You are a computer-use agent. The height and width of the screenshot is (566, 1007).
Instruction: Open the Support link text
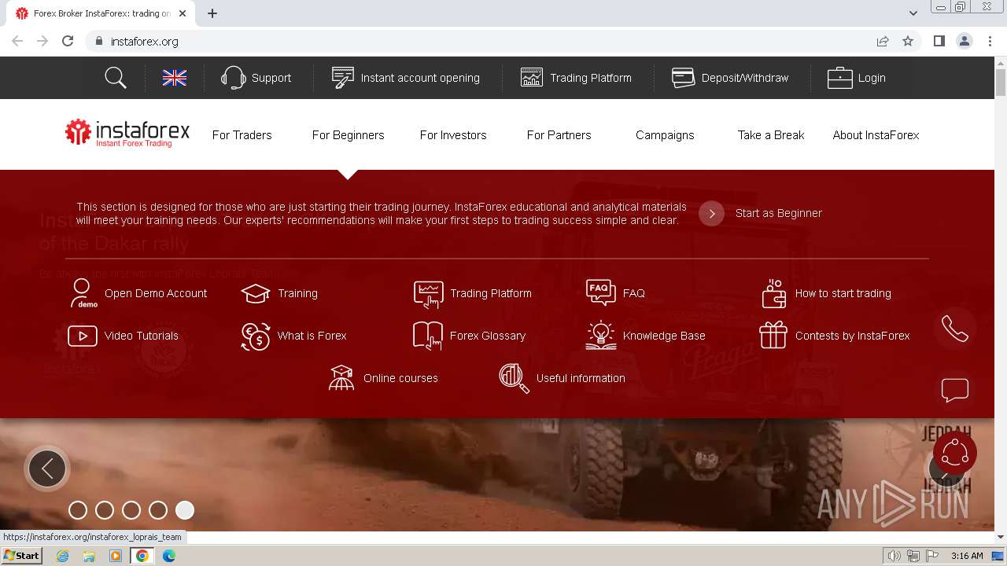pos(271,78)
